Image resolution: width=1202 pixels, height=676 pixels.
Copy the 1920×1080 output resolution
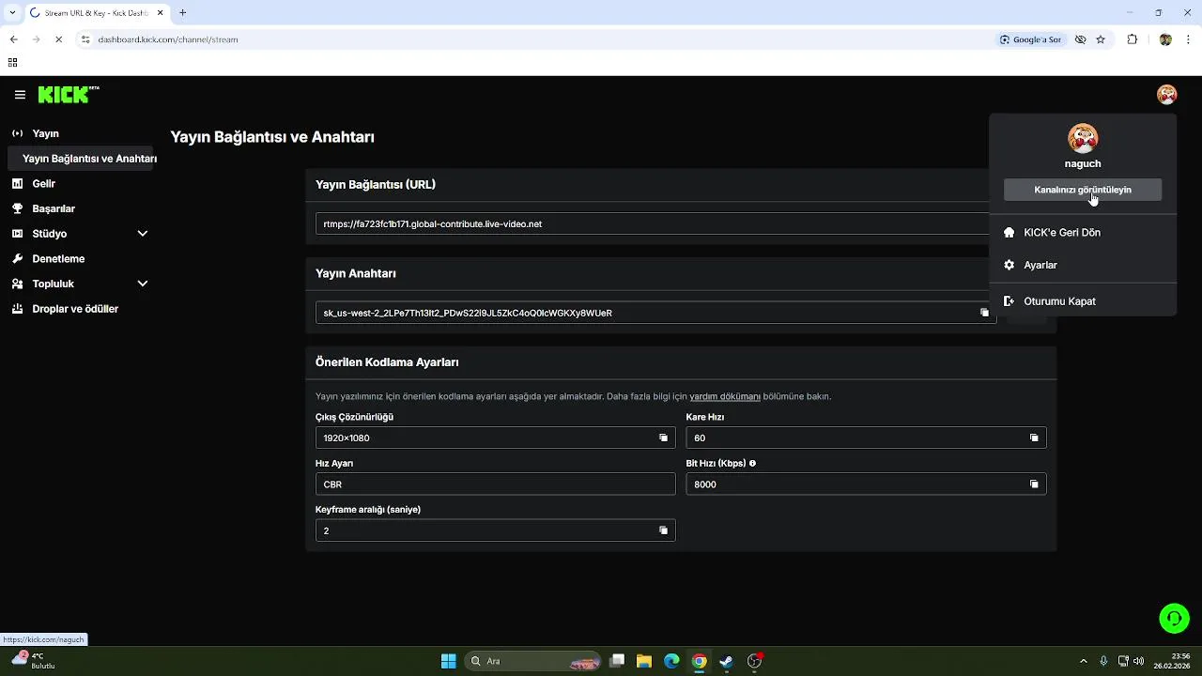click(x=663, y=438)
